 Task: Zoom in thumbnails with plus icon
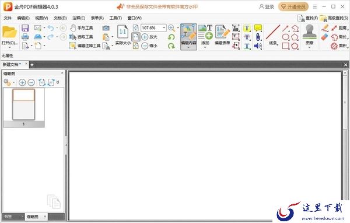click(22, 82)
